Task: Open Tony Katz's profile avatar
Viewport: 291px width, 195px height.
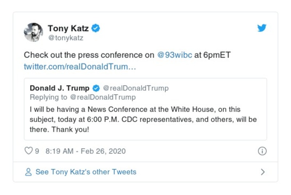Action: pyautogui.click(x=33, y=32)
